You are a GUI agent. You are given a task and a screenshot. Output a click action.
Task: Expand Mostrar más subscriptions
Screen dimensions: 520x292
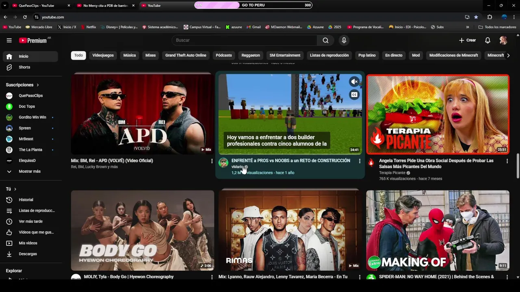[30, 172]
